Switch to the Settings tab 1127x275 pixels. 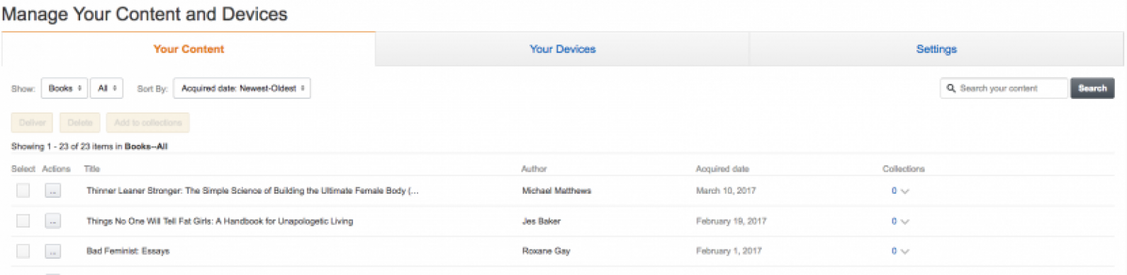click(936, 49)
